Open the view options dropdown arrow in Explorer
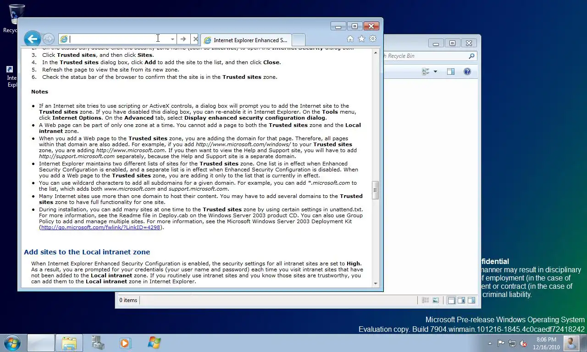The height and width of the screenshot is (352, 587). (x=435, y=71)
